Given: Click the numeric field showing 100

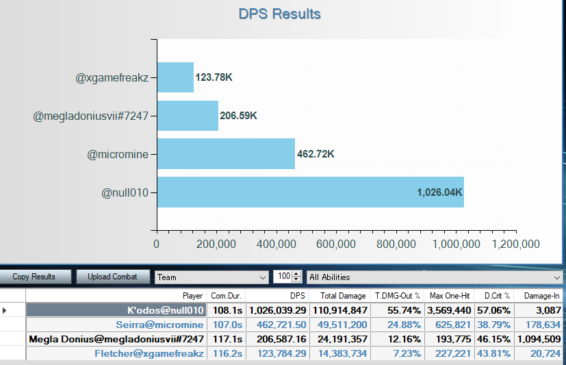Looking at the screenshot, I should [x=283, y=277].
